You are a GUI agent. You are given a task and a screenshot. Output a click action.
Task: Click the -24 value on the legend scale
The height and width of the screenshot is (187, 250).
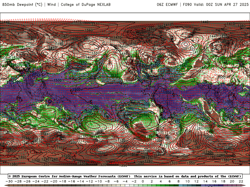point(36,181)
